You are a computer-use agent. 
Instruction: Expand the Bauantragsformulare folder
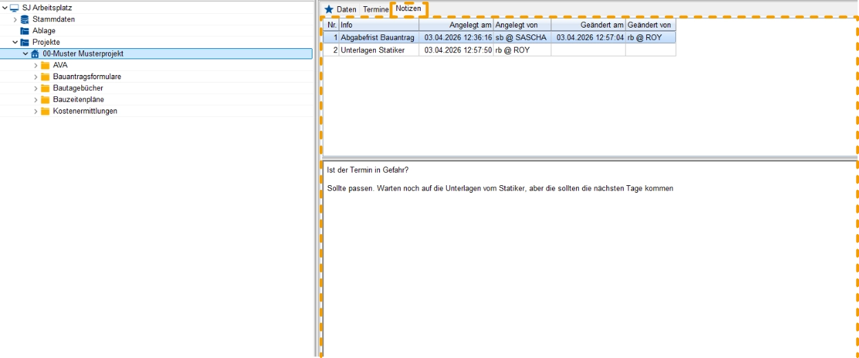[x=36, y=76]
